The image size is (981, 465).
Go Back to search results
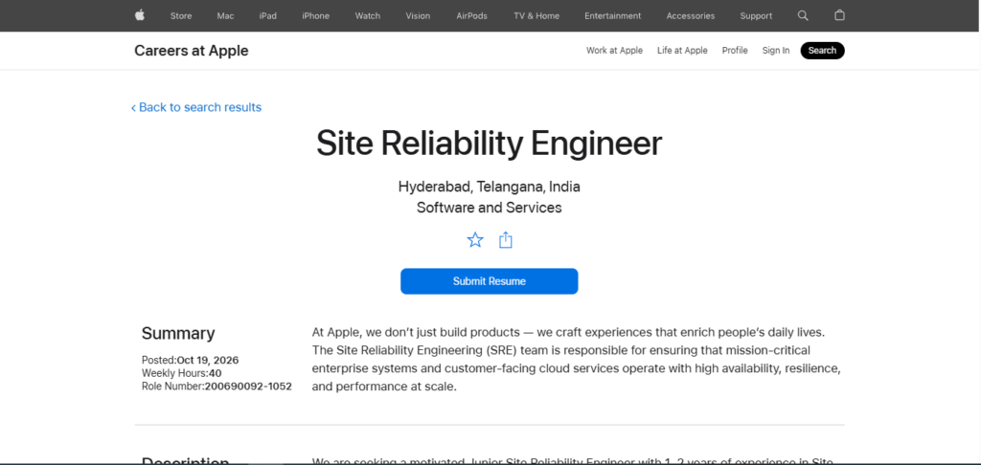[x=195, y=107]
